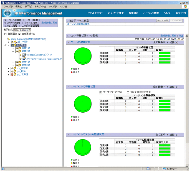
Task: Click the 営業1課 folder icon in tree
Action: pyautogui.click(x=19, y=48)
